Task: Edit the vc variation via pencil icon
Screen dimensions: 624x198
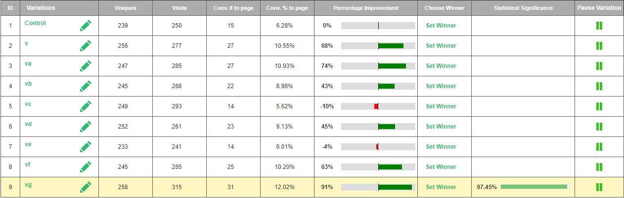Action: [86, 106]
